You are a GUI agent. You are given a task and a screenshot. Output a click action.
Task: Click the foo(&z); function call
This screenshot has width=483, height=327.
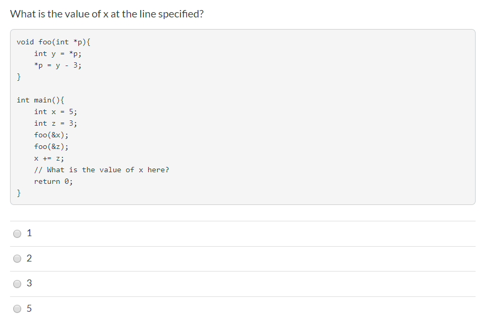51,146
